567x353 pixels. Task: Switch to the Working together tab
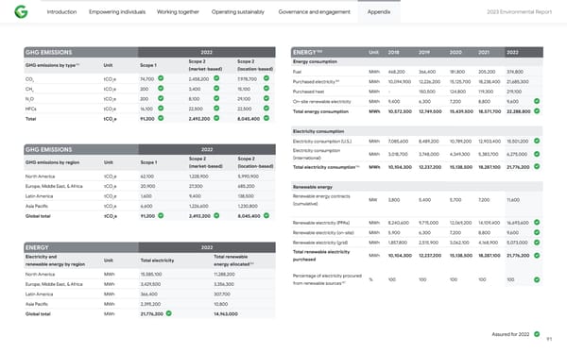click(x=178, y=12)
